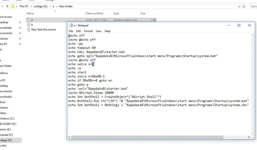Open the address bar history dropdown
The width and height of the screenshot is (257, 150).
(x=239, y=6)
